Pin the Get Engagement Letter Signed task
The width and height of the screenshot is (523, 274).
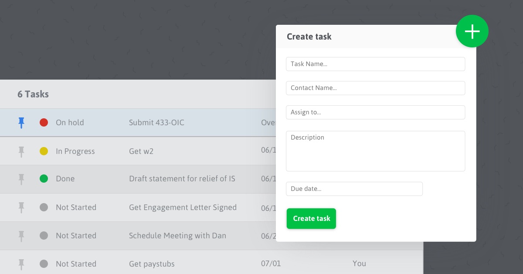tap(21, 207)
